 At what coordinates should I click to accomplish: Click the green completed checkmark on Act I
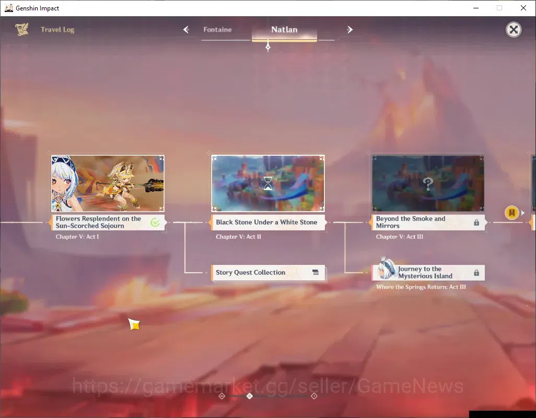click(x=155, y=223)
